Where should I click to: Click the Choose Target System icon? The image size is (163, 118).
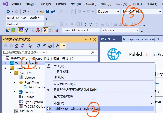51,30
